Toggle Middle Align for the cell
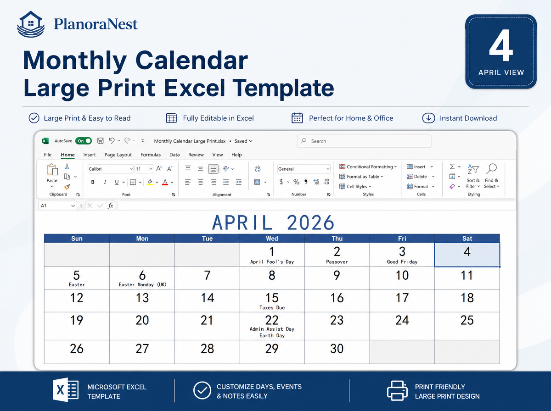The image size is (551, 411). (201, 169)
